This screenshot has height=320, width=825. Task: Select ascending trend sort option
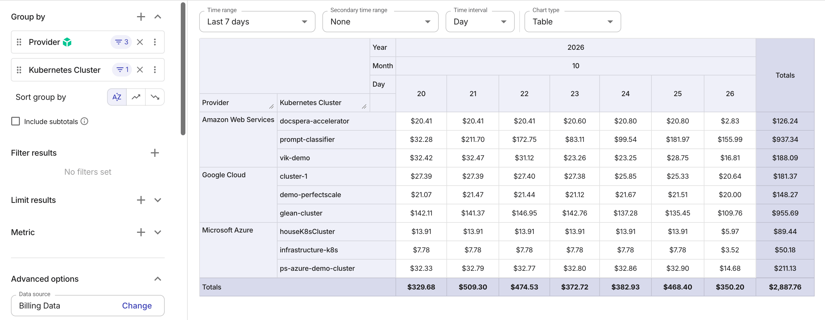136,97
